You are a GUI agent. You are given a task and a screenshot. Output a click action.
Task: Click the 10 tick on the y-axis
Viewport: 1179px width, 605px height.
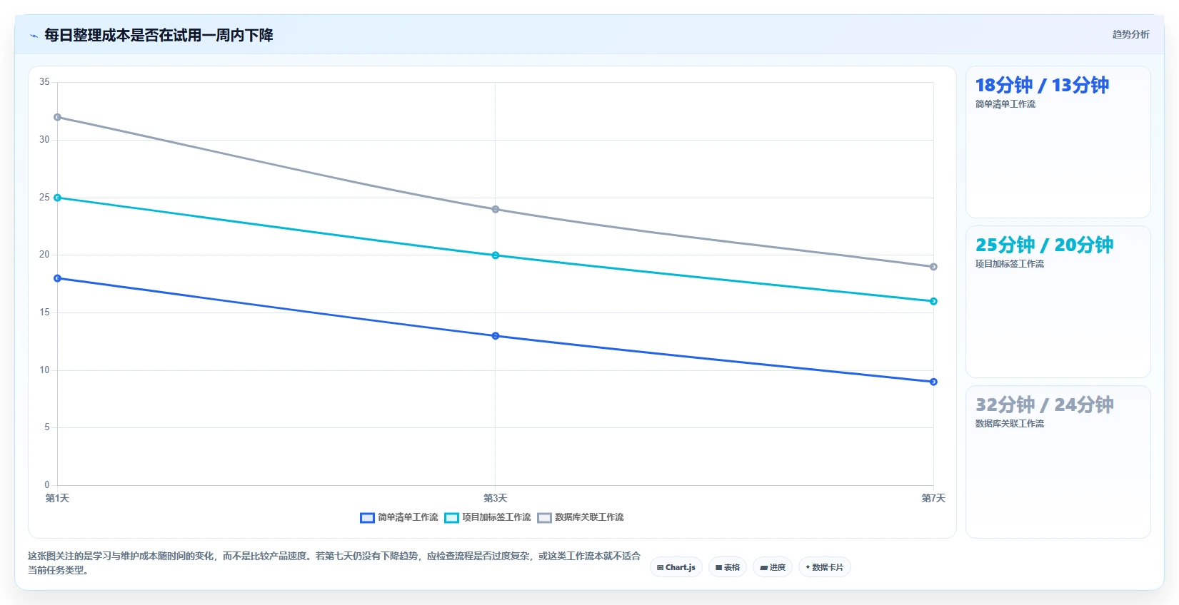click(x=44, y=370)
